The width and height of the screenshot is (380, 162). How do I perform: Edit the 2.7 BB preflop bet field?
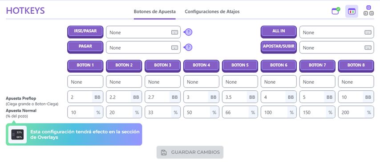(162, 97)
